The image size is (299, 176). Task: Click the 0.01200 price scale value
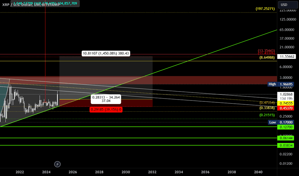[286, 164]
